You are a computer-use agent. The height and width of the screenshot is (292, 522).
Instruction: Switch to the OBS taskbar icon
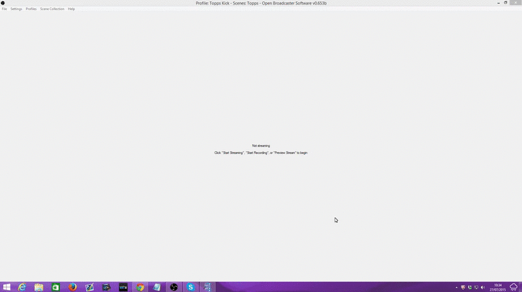[x=174, y=287]
